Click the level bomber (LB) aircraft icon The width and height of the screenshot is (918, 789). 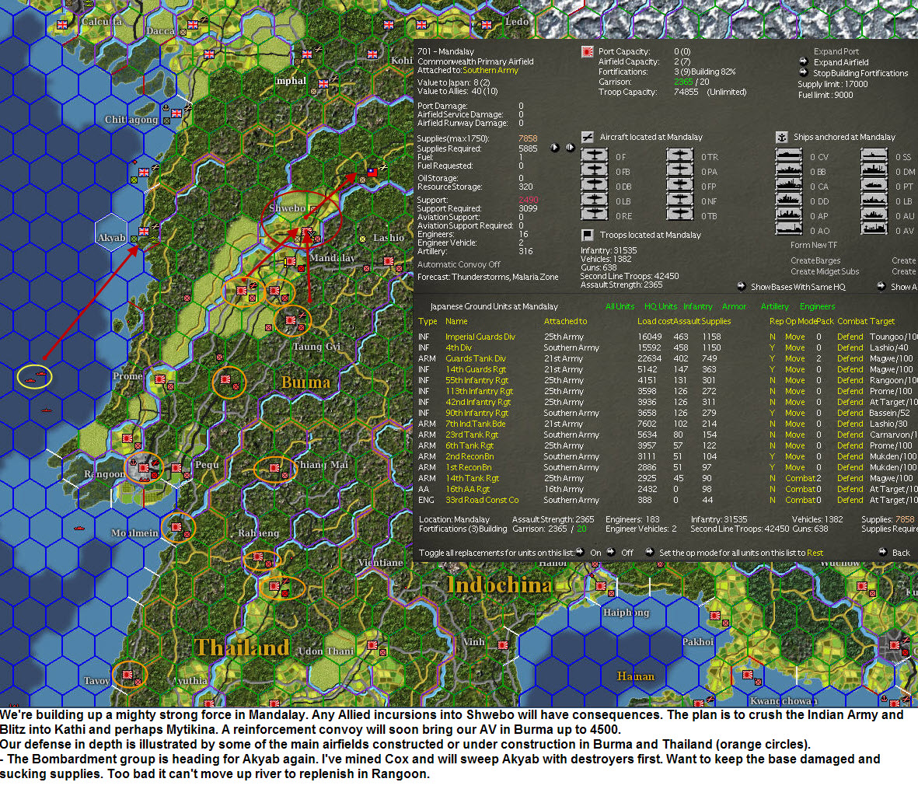[594, 200]
